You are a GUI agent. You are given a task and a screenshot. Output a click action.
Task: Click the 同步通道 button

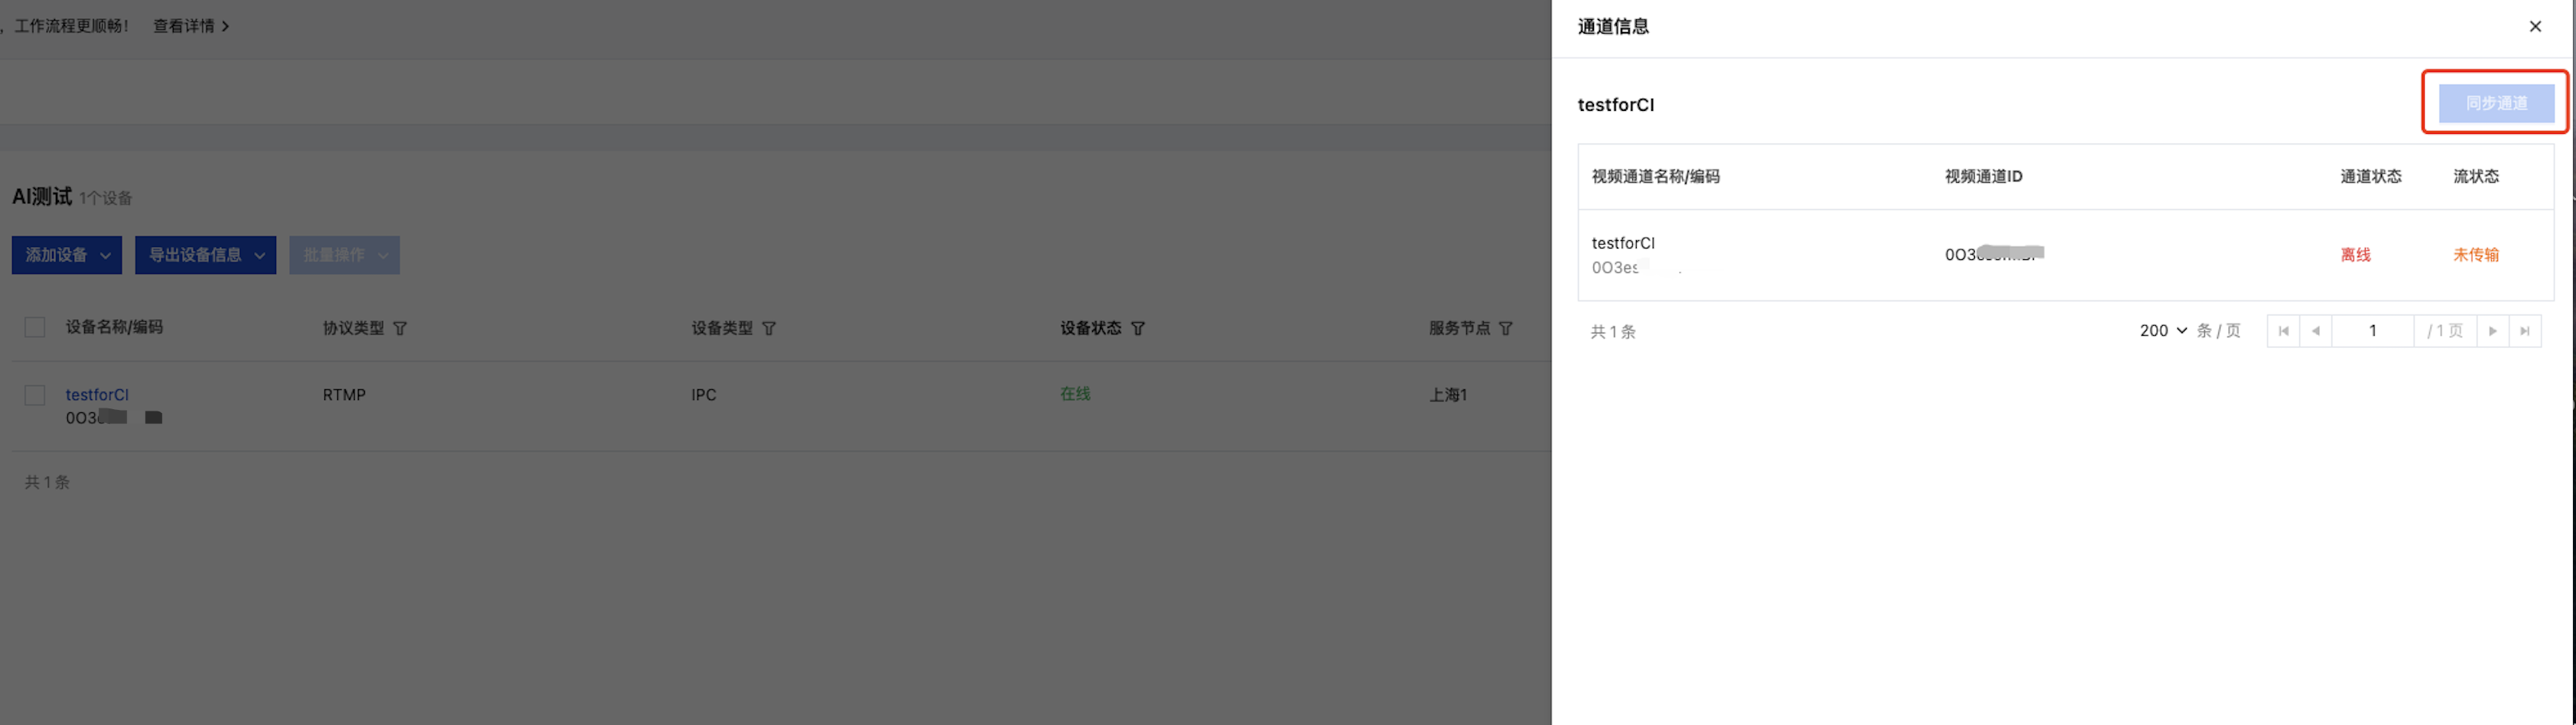pos(2496,103)
